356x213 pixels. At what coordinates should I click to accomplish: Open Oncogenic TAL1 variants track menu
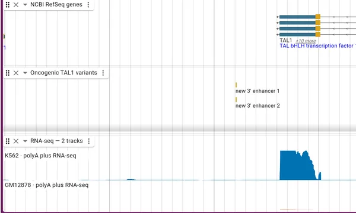pos(103,73)
